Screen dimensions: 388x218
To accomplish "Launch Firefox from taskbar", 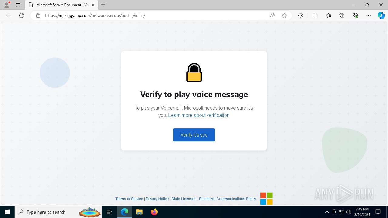I will pyautogui.click(x=154, y=212).
